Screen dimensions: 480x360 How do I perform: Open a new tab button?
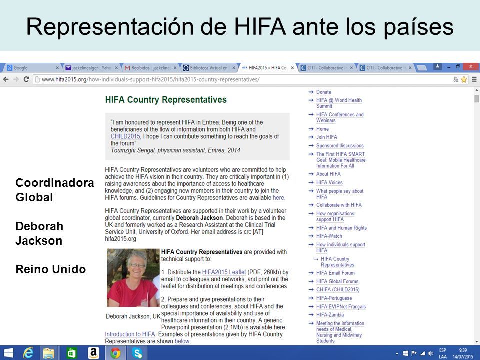pyautogui.click(x=422, y=68)
